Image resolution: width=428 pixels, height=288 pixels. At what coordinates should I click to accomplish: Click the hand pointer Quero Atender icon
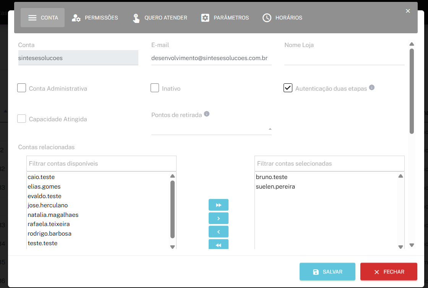tap(136, 18)
